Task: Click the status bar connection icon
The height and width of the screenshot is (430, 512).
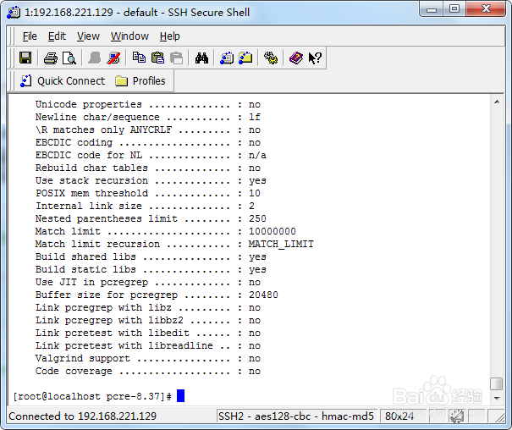Action: pos(456,416)
